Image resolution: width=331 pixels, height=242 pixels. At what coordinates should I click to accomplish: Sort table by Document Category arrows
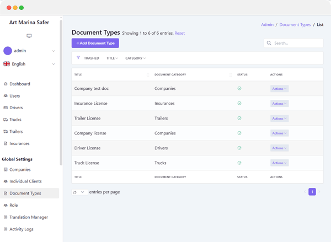point(231,74)
